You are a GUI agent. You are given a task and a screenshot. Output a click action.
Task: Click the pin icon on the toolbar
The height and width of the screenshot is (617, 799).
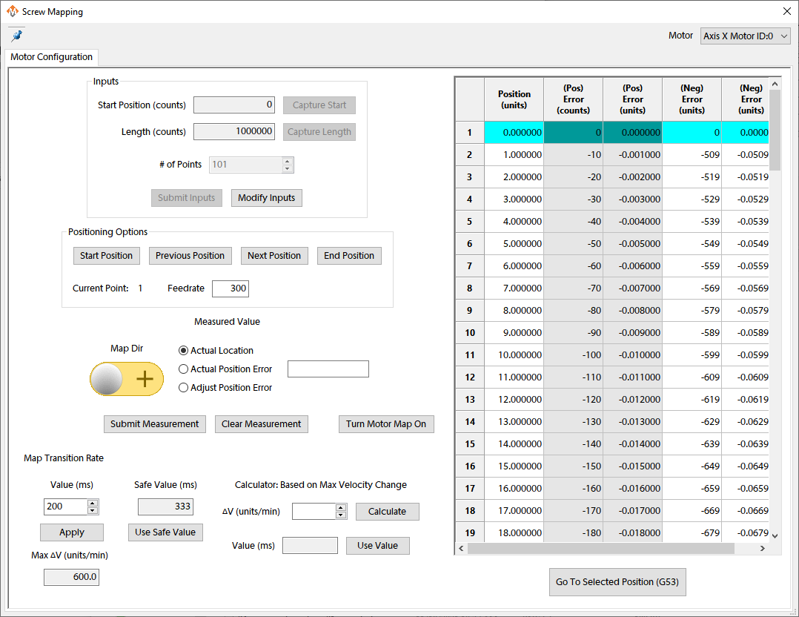pos(16,34)
